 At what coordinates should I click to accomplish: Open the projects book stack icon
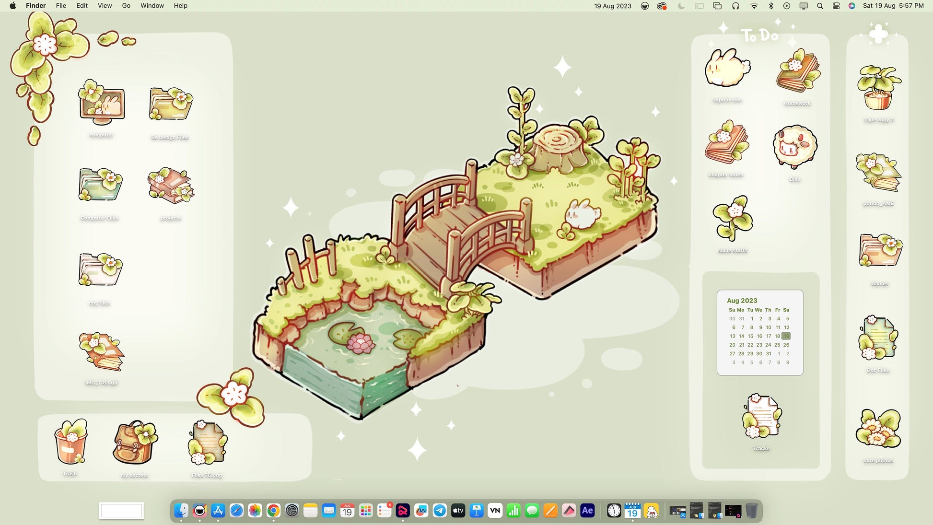pyautogui.click(x=171, y=186)
